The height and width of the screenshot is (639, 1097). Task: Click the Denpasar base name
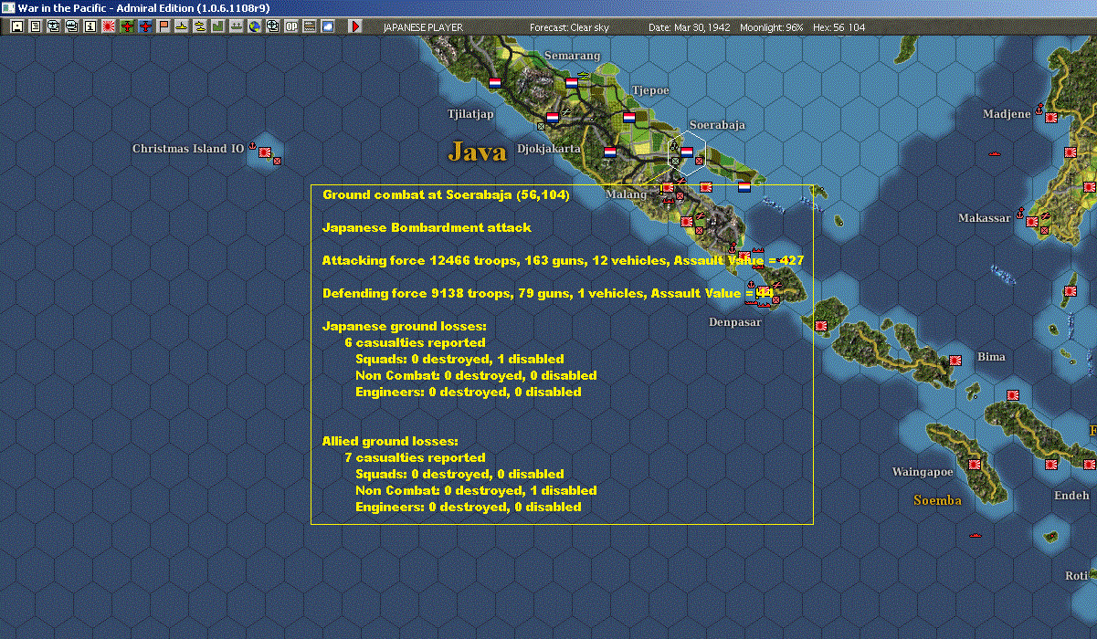click(x=735, y=322)
